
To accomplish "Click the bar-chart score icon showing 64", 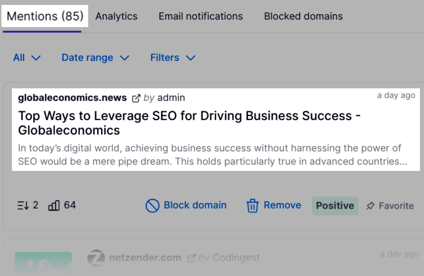I will coord(54,205).
